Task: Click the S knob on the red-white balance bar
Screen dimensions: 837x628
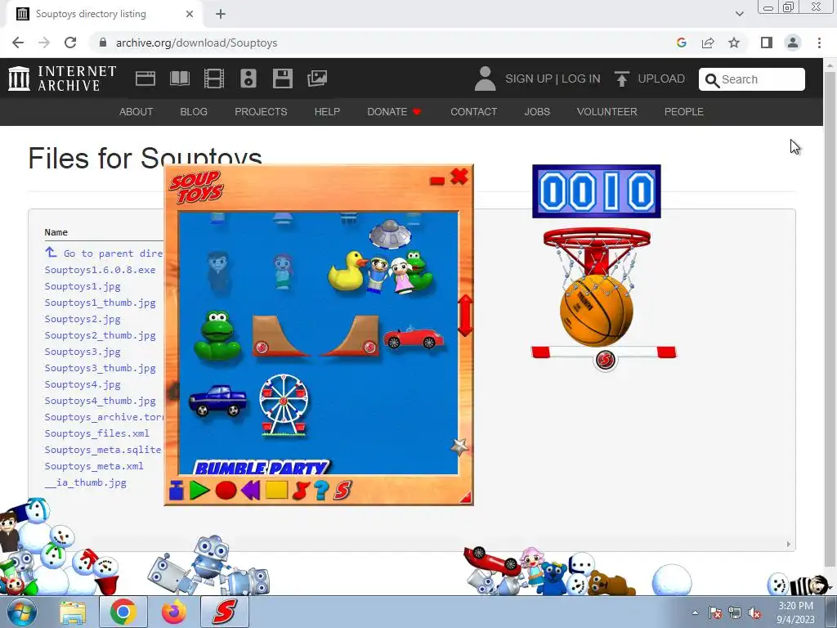Action: pos(606,360)
